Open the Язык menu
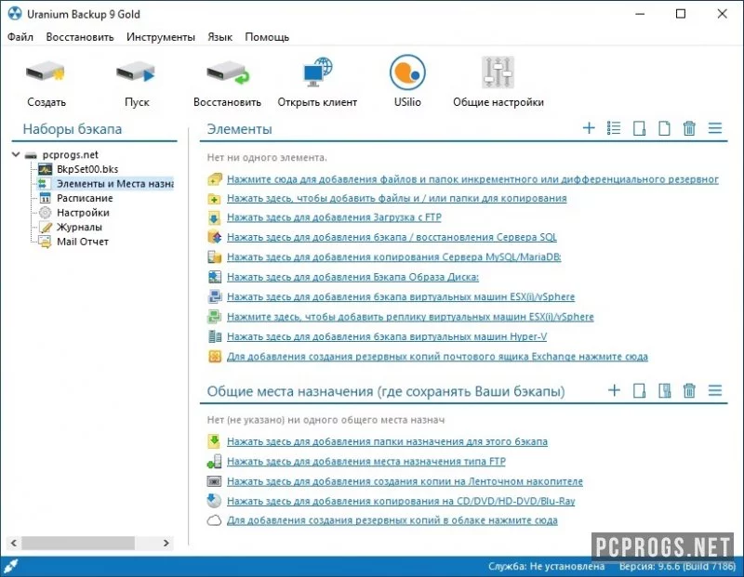 tap(219, 37)
